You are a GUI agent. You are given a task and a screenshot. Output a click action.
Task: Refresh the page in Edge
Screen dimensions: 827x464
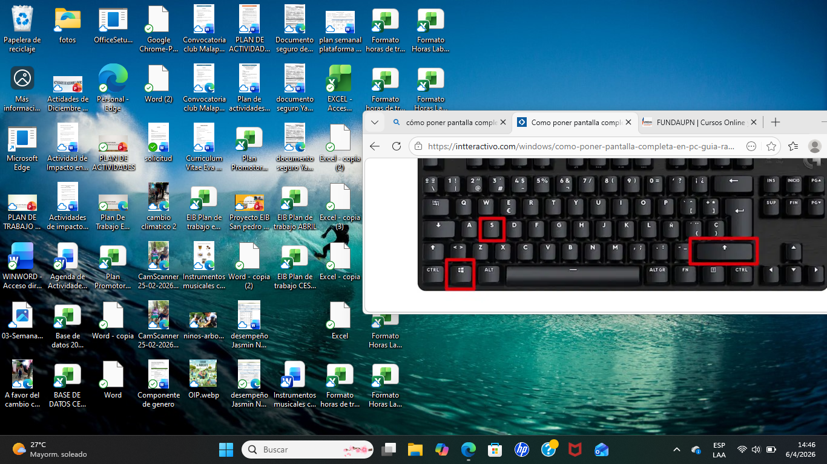coord(397,146)
